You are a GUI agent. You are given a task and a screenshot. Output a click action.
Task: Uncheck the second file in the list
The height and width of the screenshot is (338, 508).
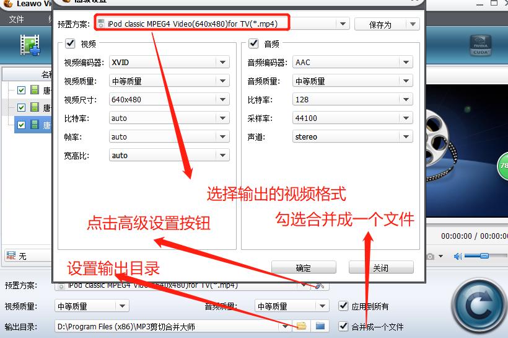(x=22, y=107)
